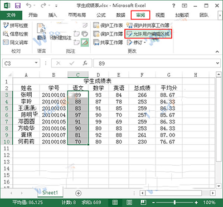Switch to Normal view in status bar
The height and width of the screenshot is (207, 223).
point(115,202)
